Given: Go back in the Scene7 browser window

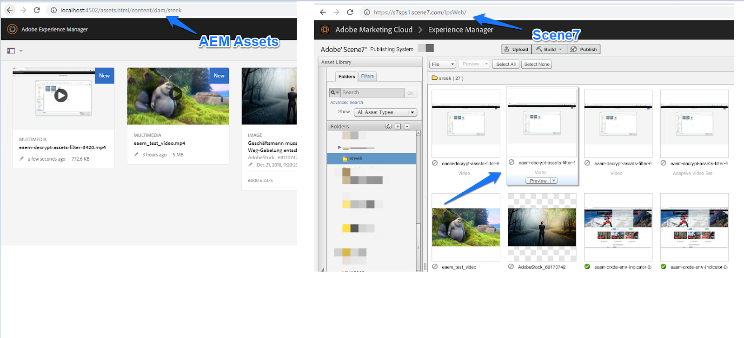Looking at the screenshot, I should coord(323,12).
